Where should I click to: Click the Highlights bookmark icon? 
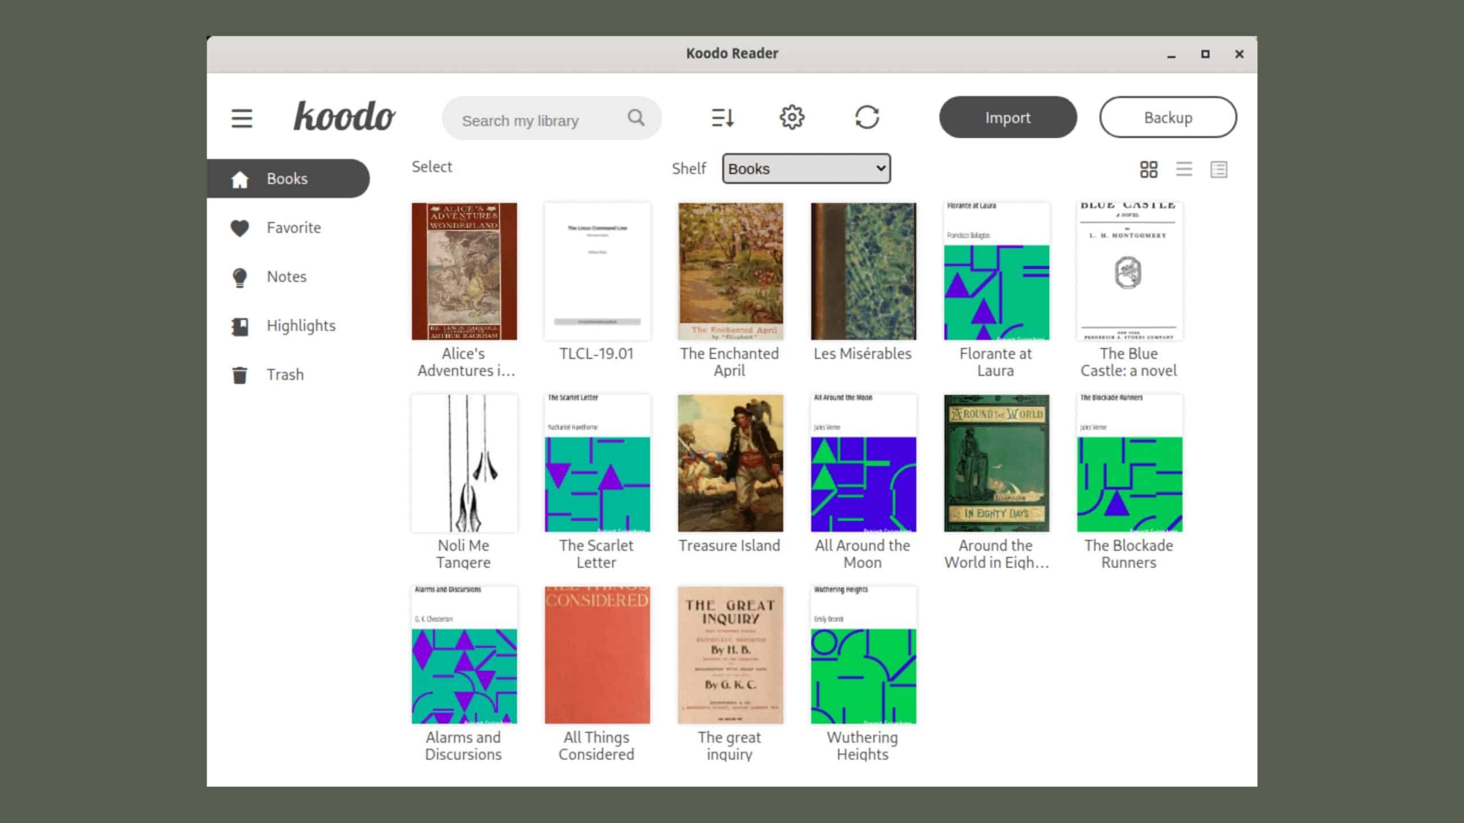240,326
